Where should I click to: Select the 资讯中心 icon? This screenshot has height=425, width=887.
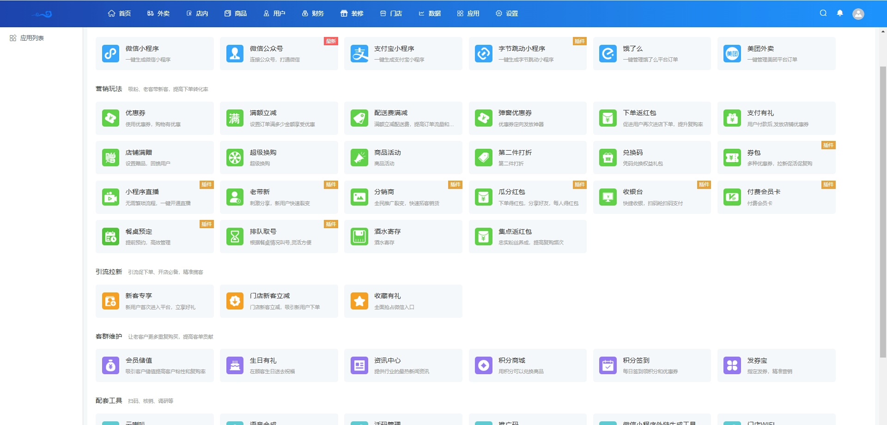[x=359, y=365]
